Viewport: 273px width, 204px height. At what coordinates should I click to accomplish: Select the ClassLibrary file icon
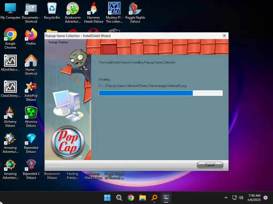[x=10, y=89]
